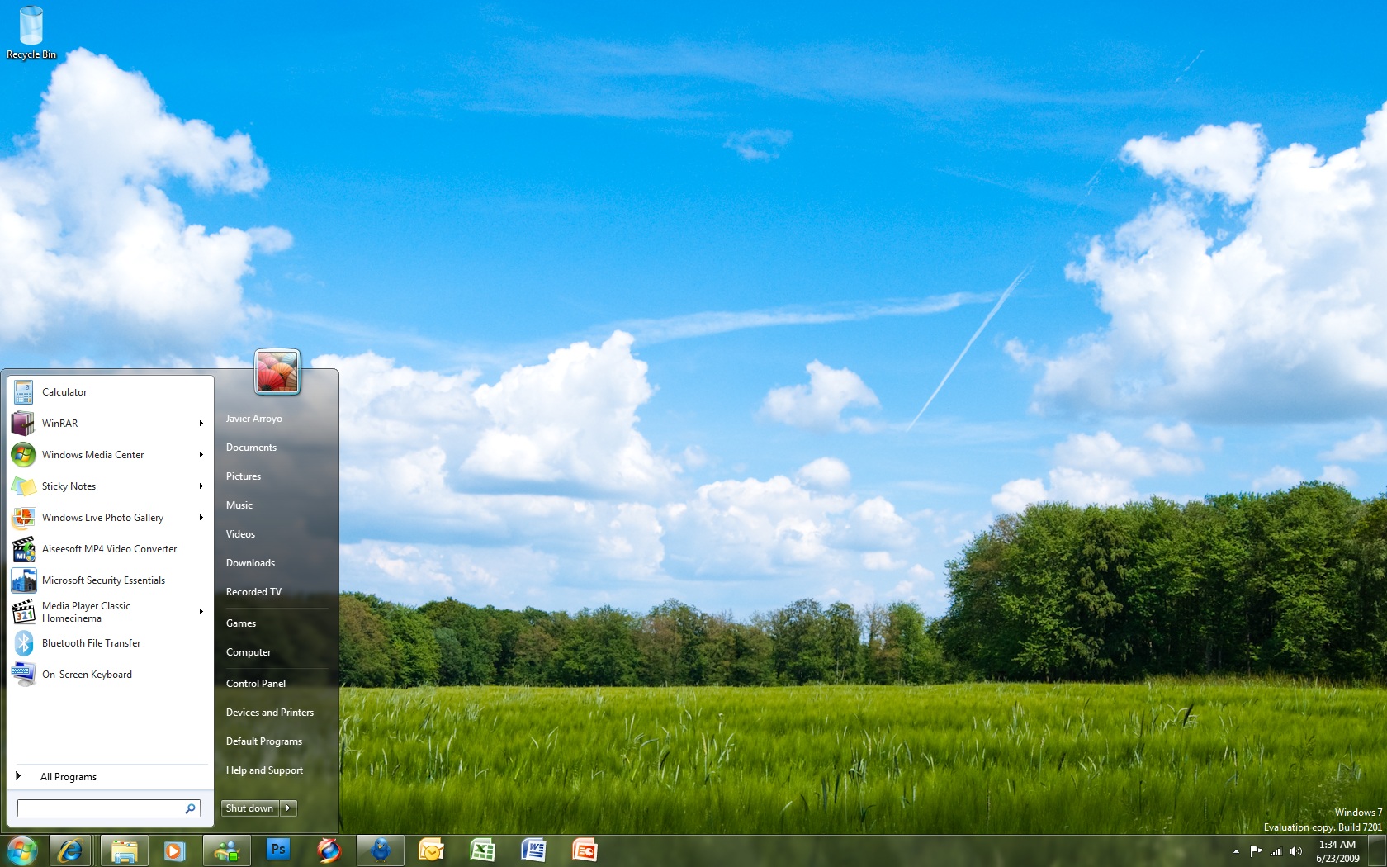1387x867 pixels.
Task: Click the volume speaker tray icon
Action: [1296, 851]
